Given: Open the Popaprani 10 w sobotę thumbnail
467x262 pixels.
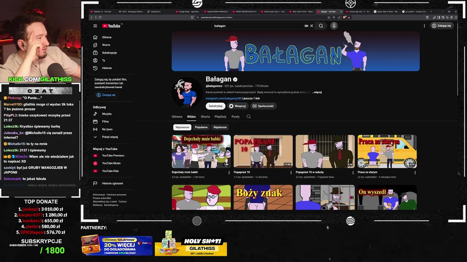Looking at the screenshot, I should [325, 151].
